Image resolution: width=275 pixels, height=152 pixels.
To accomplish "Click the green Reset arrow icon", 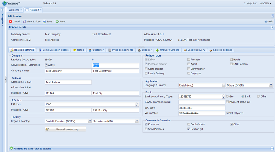I will (57, 22).
